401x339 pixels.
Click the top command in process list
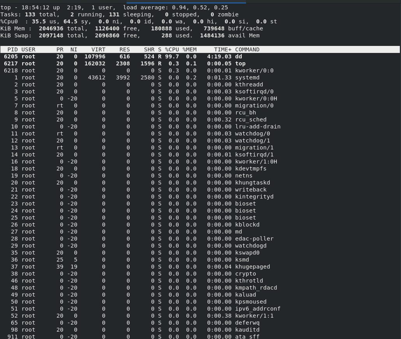(240, 64)
